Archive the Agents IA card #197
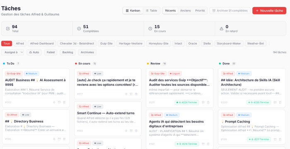The image size is (290, 149). [203, 144]
